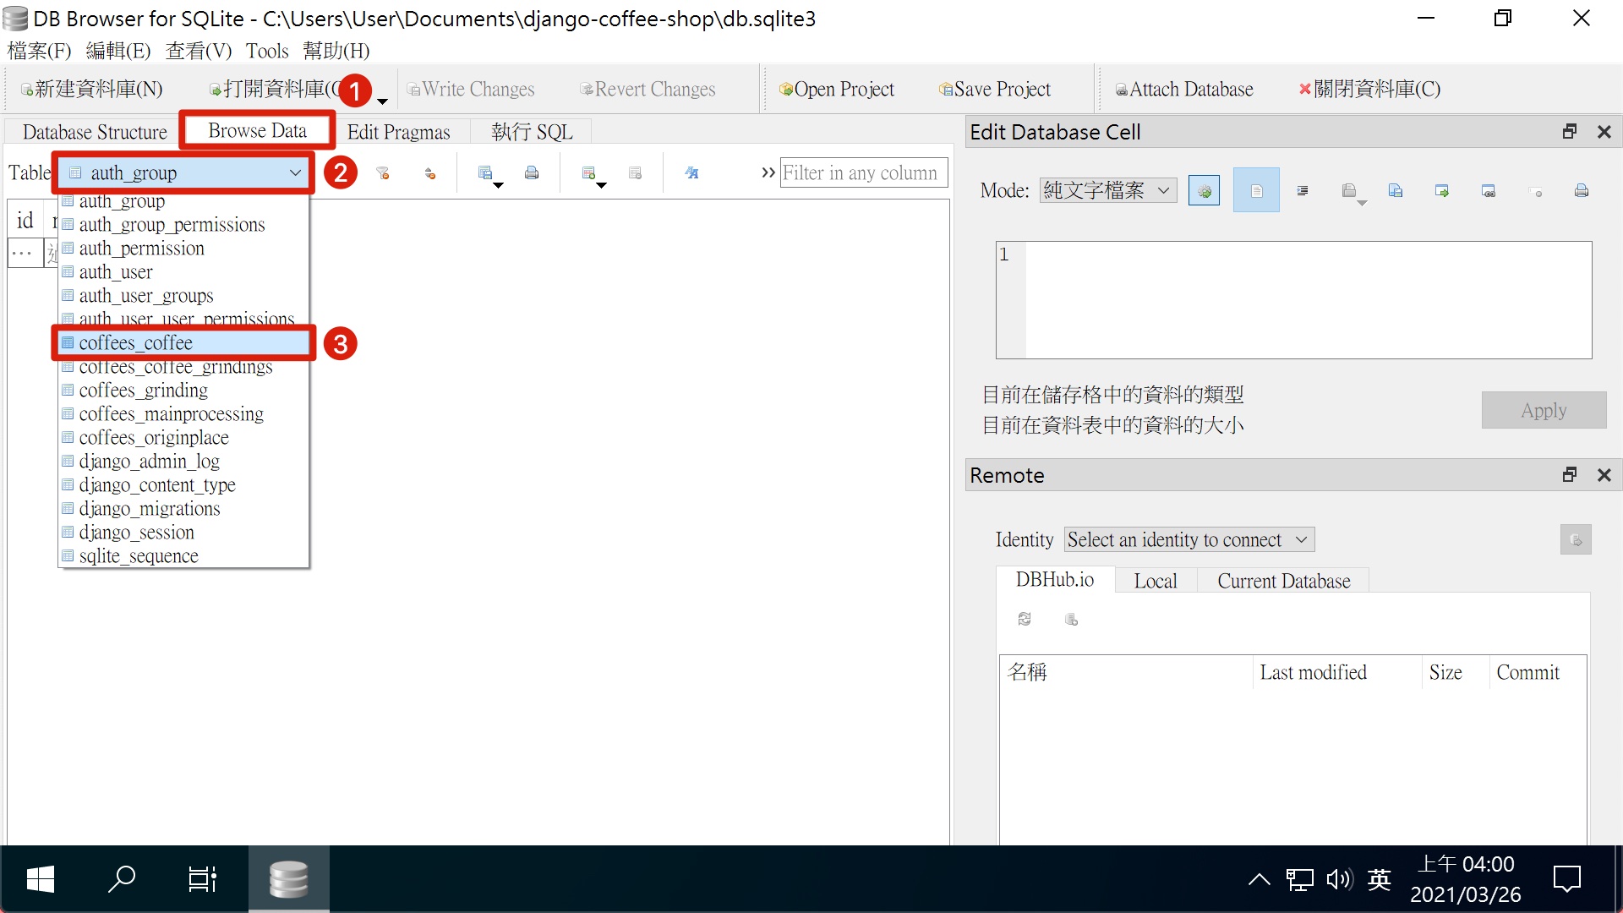Switch to Browse Data tab
The width and height of the screenshot is (1623, 913).
point(257,130)
